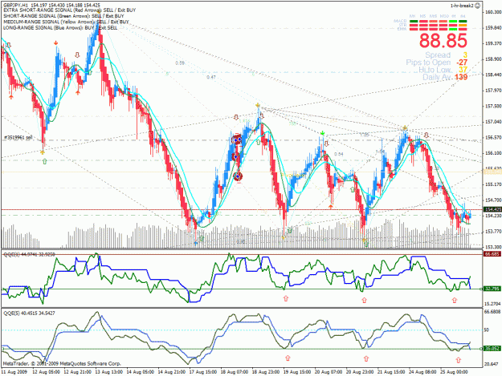
Task: Select the middle circled blue diamond marker
Action: (235, 157)
